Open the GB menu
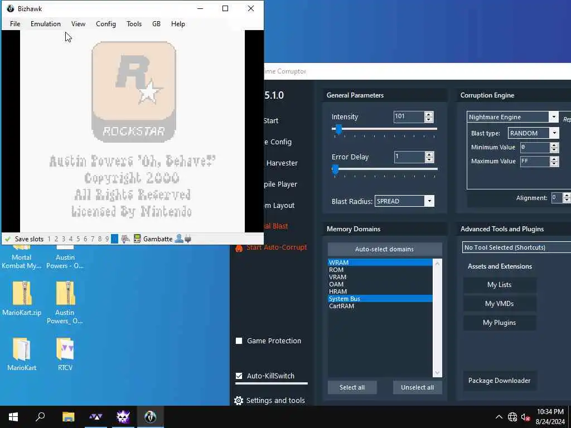The image size is (571, 428). point(156,23)
